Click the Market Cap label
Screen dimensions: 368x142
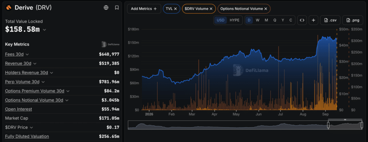(x=17, y=118)
